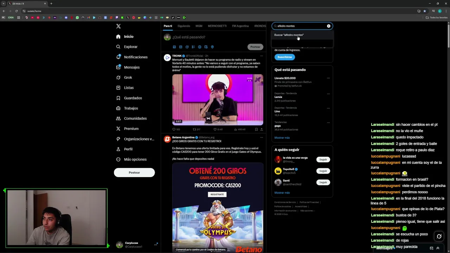Add media image icon in composer

pos(174,47)
